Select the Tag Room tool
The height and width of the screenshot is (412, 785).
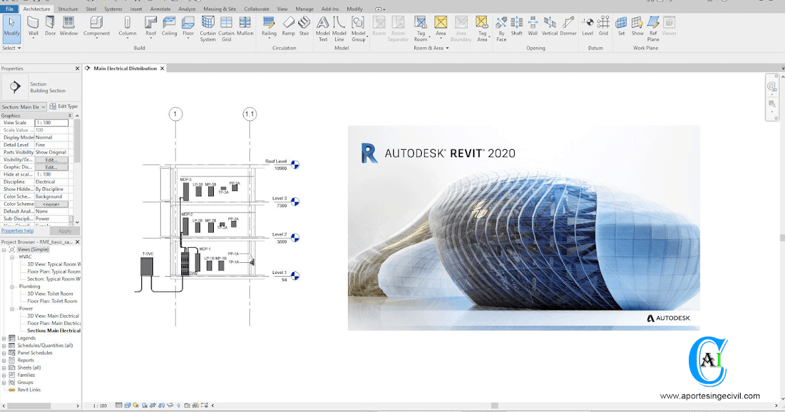(421, 28)
